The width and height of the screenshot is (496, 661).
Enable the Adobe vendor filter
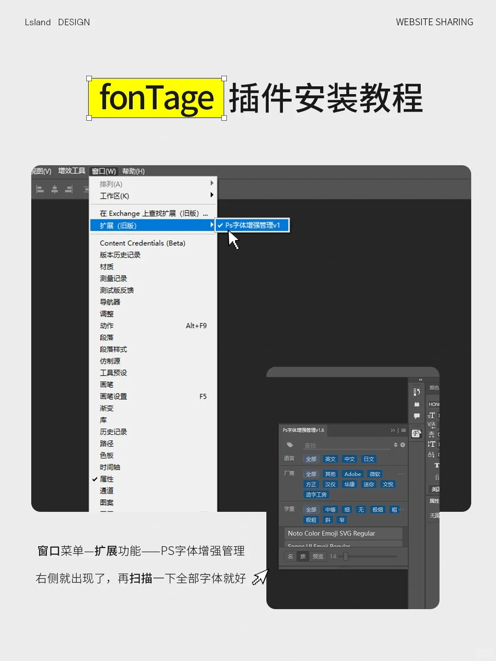[x=353, y=474]
